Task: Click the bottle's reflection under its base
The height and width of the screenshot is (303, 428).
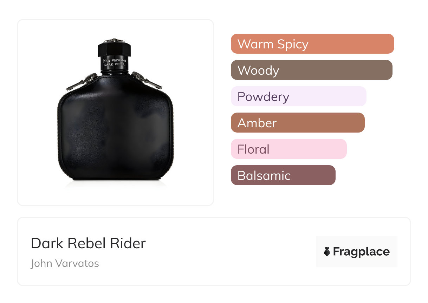Action: tap(115, 184)
